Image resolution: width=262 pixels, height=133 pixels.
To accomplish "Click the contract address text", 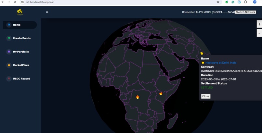I will (231, 71).
